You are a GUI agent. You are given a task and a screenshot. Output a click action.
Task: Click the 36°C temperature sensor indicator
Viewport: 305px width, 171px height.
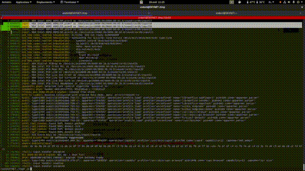click(x=261, y=2)
